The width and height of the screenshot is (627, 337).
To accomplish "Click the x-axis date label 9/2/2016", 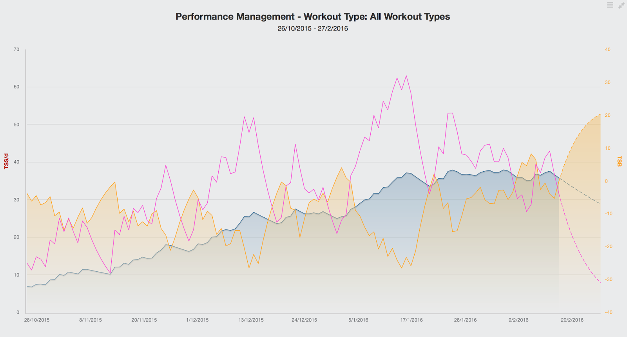I will [518, 320].
